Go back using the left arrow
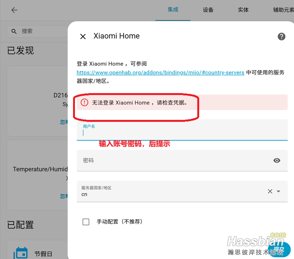The height and width of the screenshot is (259, 294). pyautogui.click(x=14, y=10)
